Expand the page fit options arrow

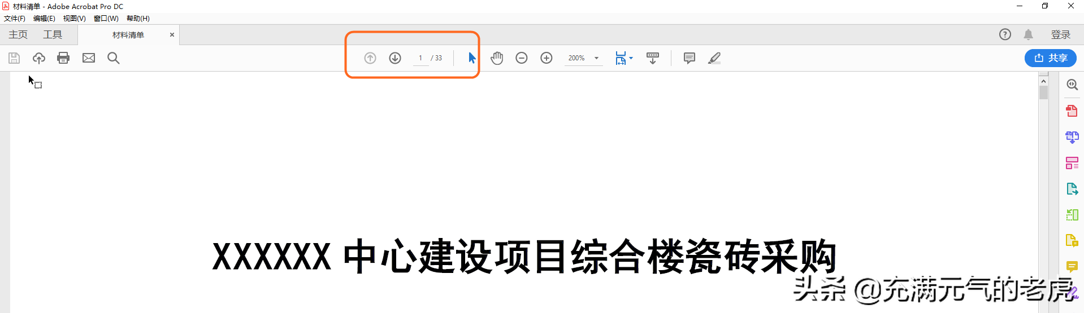tap(631, 58)
